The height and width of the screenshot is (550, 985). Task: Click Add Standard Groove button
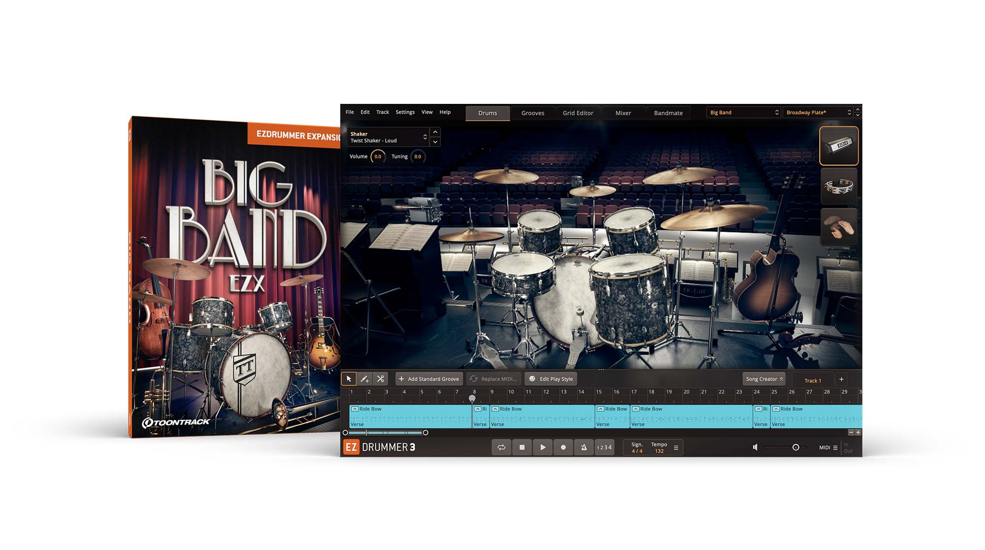pyautogui.click(x=428, y=379)
